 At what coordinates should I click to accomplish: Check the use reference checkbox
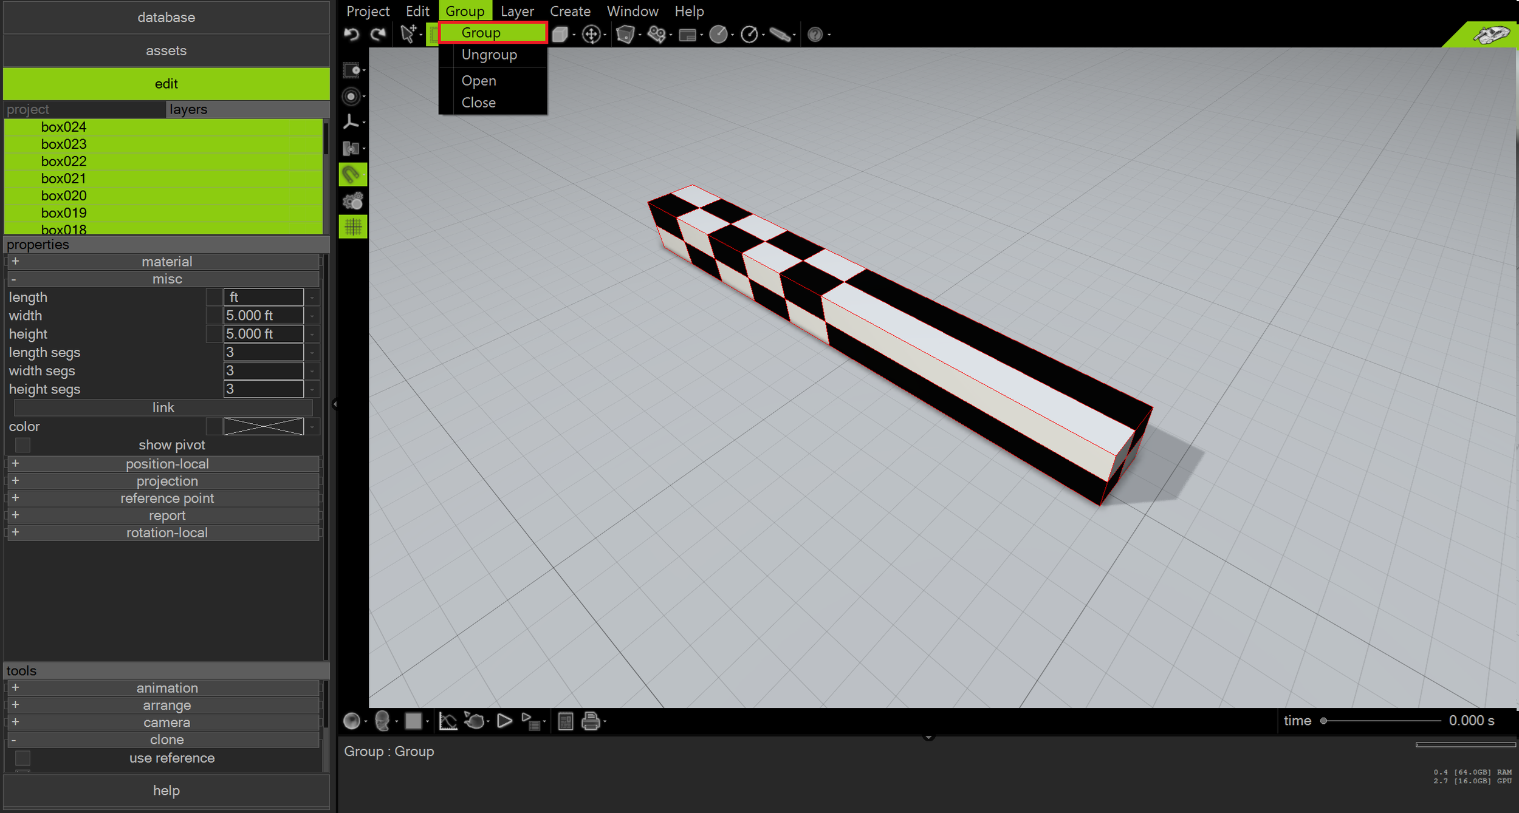pyautogui.click(x=23, y=758)
